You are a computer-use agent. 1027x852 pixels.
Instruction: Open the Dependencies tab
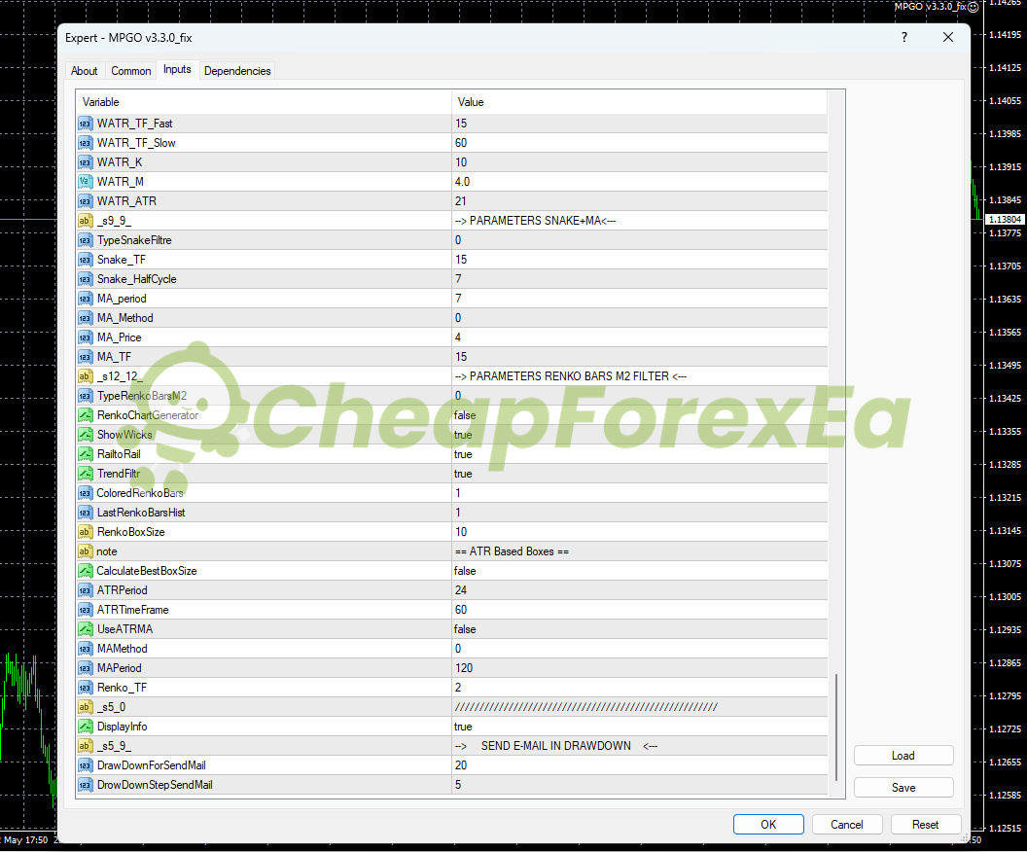point(237,71)
